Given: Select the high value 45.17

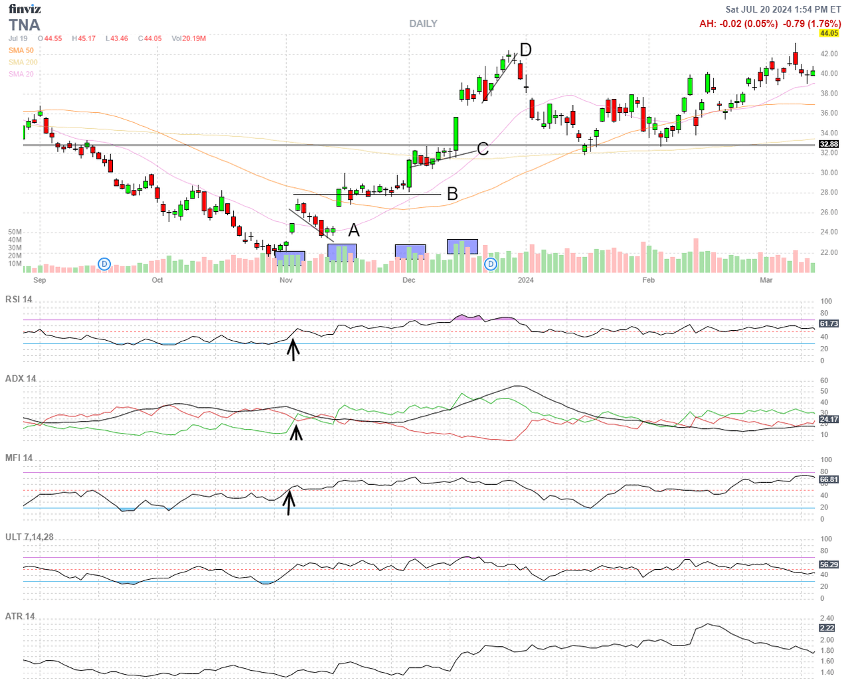Looking at the screenshot, I should pos(87,39).
